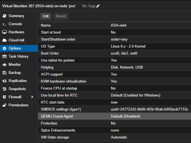The image size is (191, 143).
Task: Click the Monitor eye icon
Action: point(4,65)
